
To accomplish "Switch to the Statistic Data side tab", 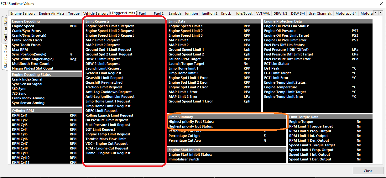I will [5, 56].
